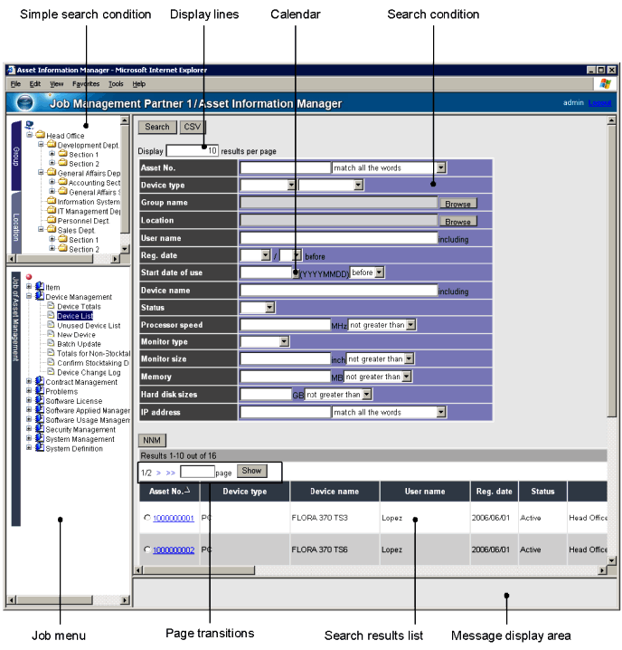Click the Personnel Dept. folder icon
622x650 pixels.
52,220
